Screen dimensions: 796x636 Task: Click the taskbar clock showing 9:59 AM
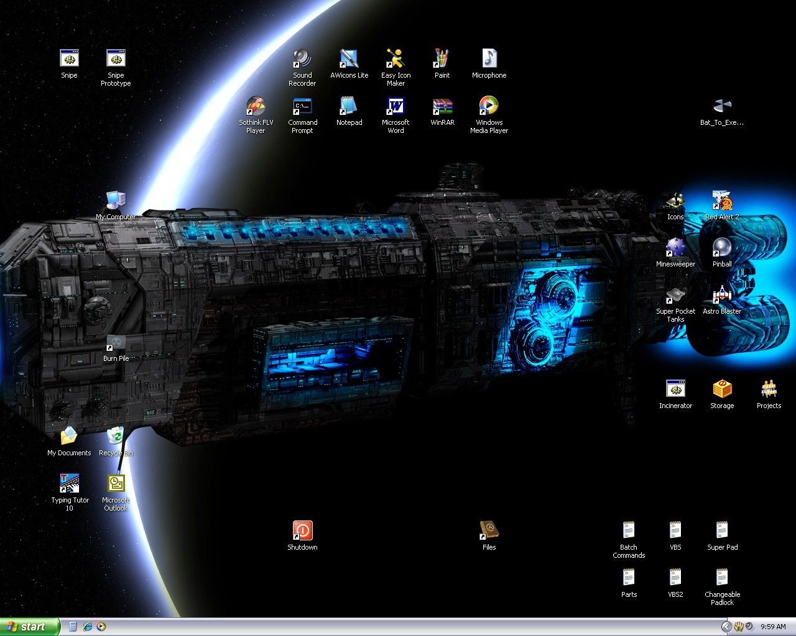pyautogui.click(x=773, y=627)
